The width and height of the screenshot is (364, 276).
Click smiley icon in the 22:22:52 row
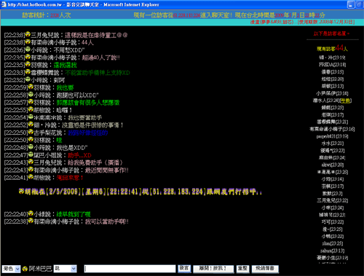pos(31,125)
